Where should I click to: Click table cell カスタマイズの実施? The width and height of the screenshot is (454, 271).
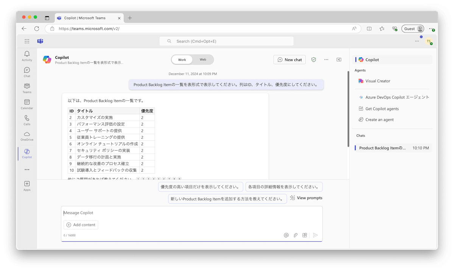point(107,117)
